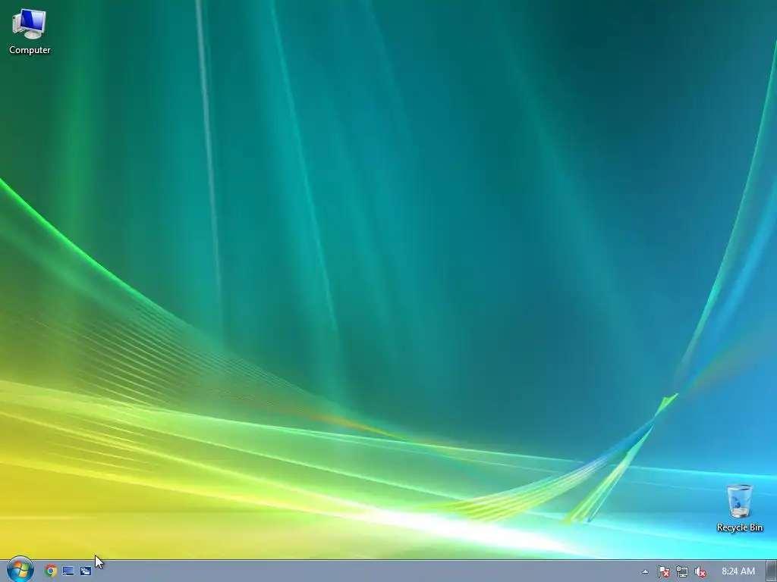Click the muted volume speaker icon
The height and width of the screenshot is (582, 777).
(700, 571)
